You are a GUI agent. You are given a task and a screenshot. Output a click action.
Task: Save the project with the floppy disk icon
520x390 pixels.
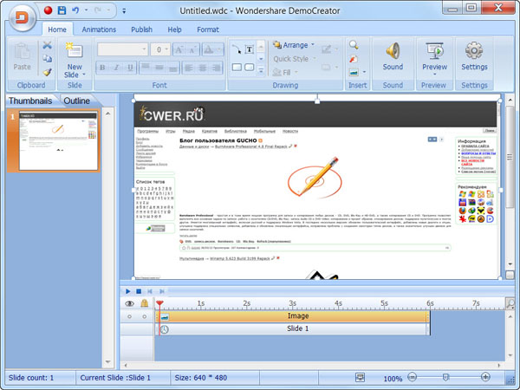pos(62,10)
